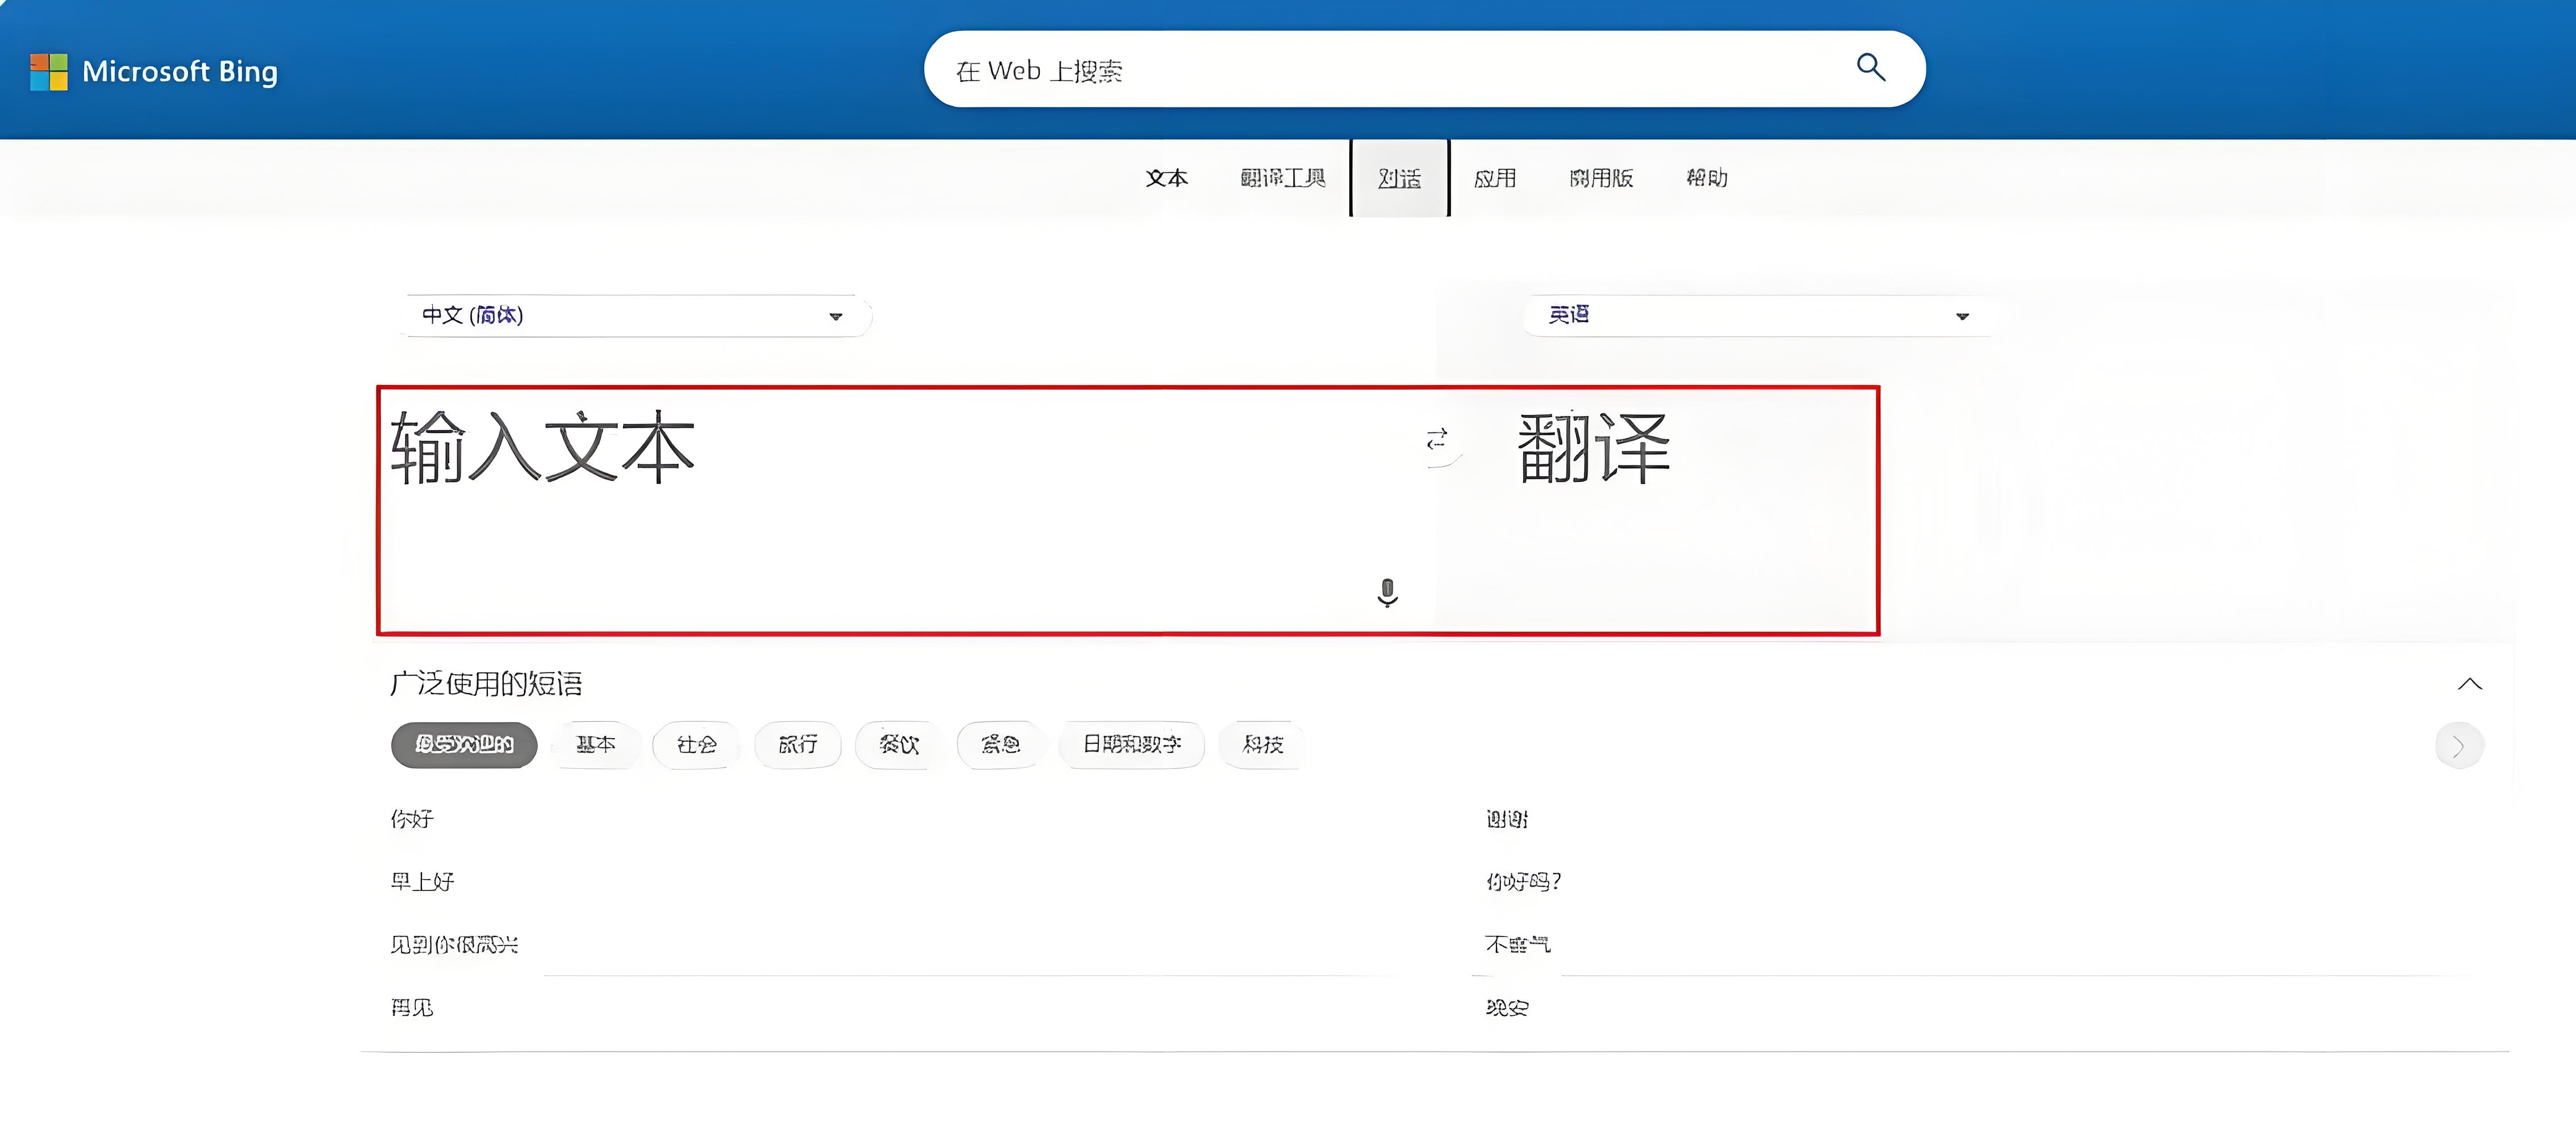Viewport: 2576px width, 1135px height.
Task: Click the swap languages arrows icon
Action: pyautogui.click(x=1437, y=439)
